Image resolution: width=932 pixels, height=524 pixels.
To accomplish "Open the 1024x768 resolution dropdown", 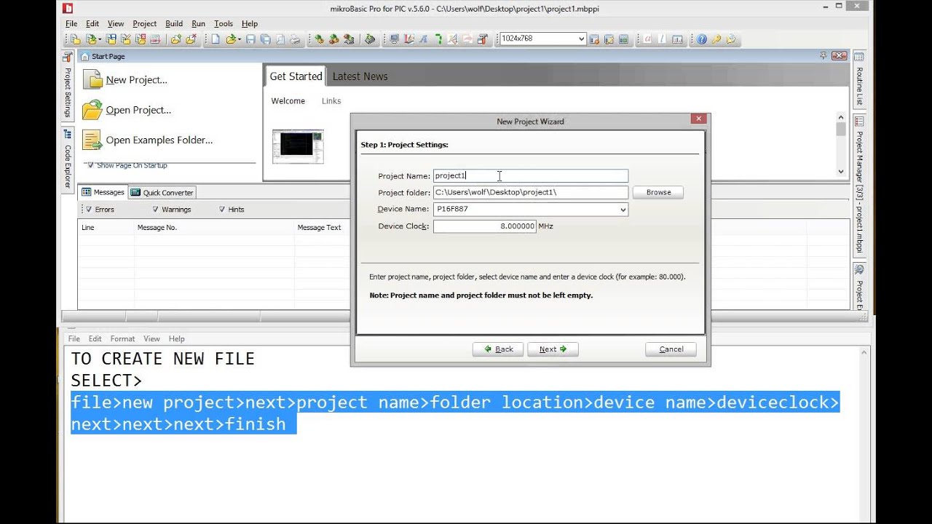I will tap(581, 39).
